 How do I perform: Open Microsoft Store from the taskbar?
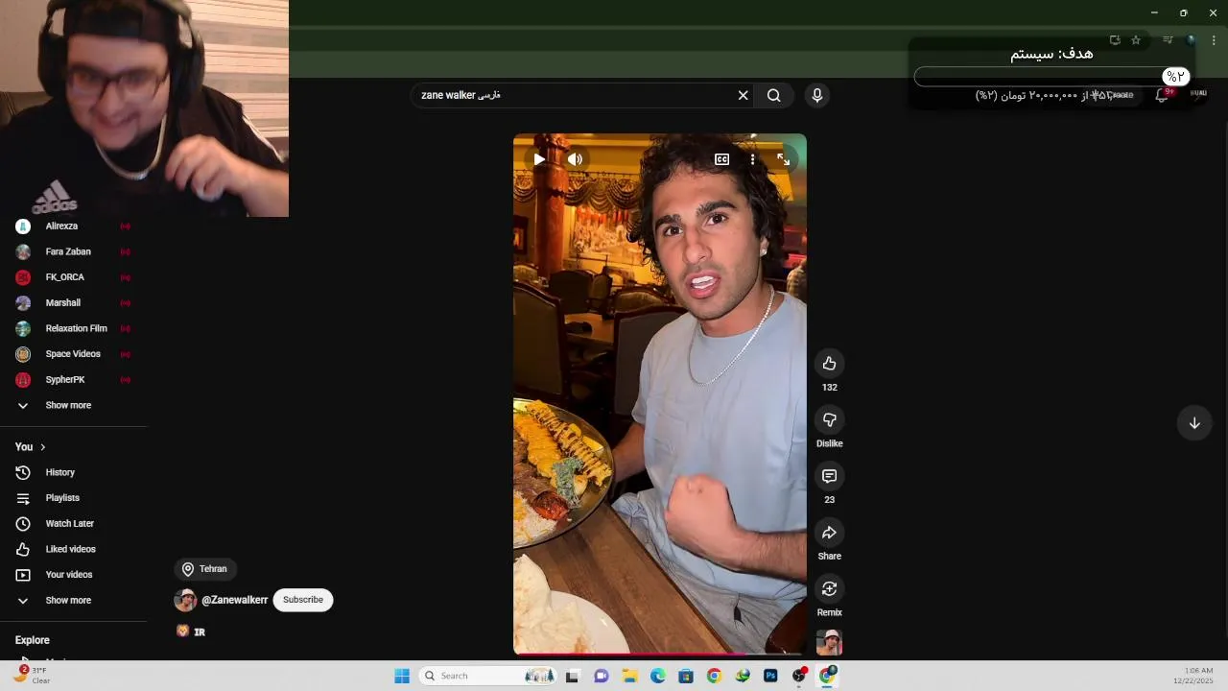point(686,676)
